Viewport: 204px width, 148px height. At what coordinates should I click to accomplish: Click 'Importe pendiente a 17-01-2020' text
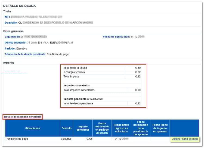click(x=83, y=99)
